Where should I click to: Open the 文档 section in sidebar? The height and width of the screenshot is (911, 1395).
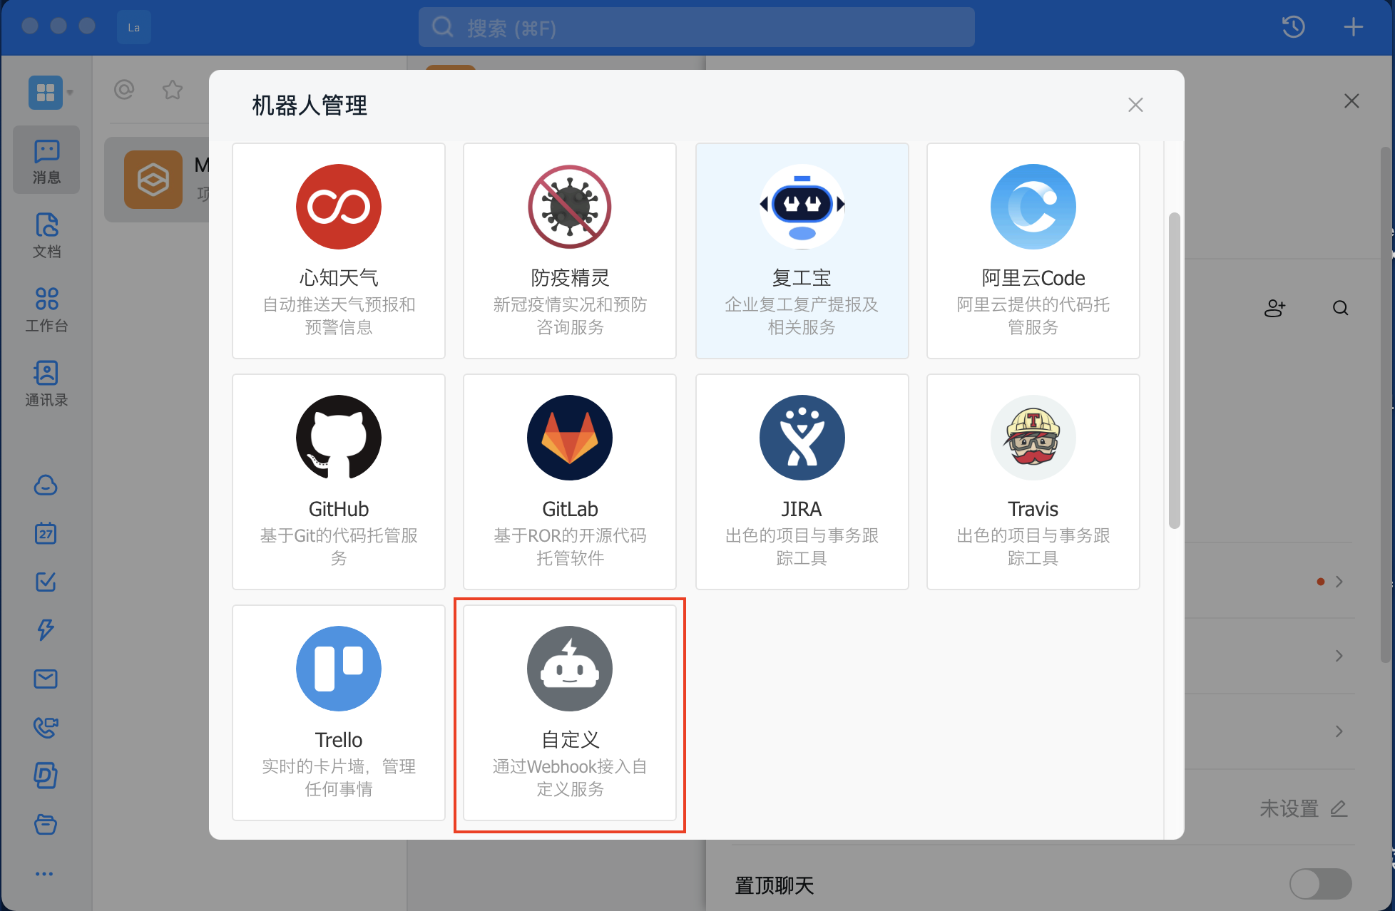[x=46, y=235]
